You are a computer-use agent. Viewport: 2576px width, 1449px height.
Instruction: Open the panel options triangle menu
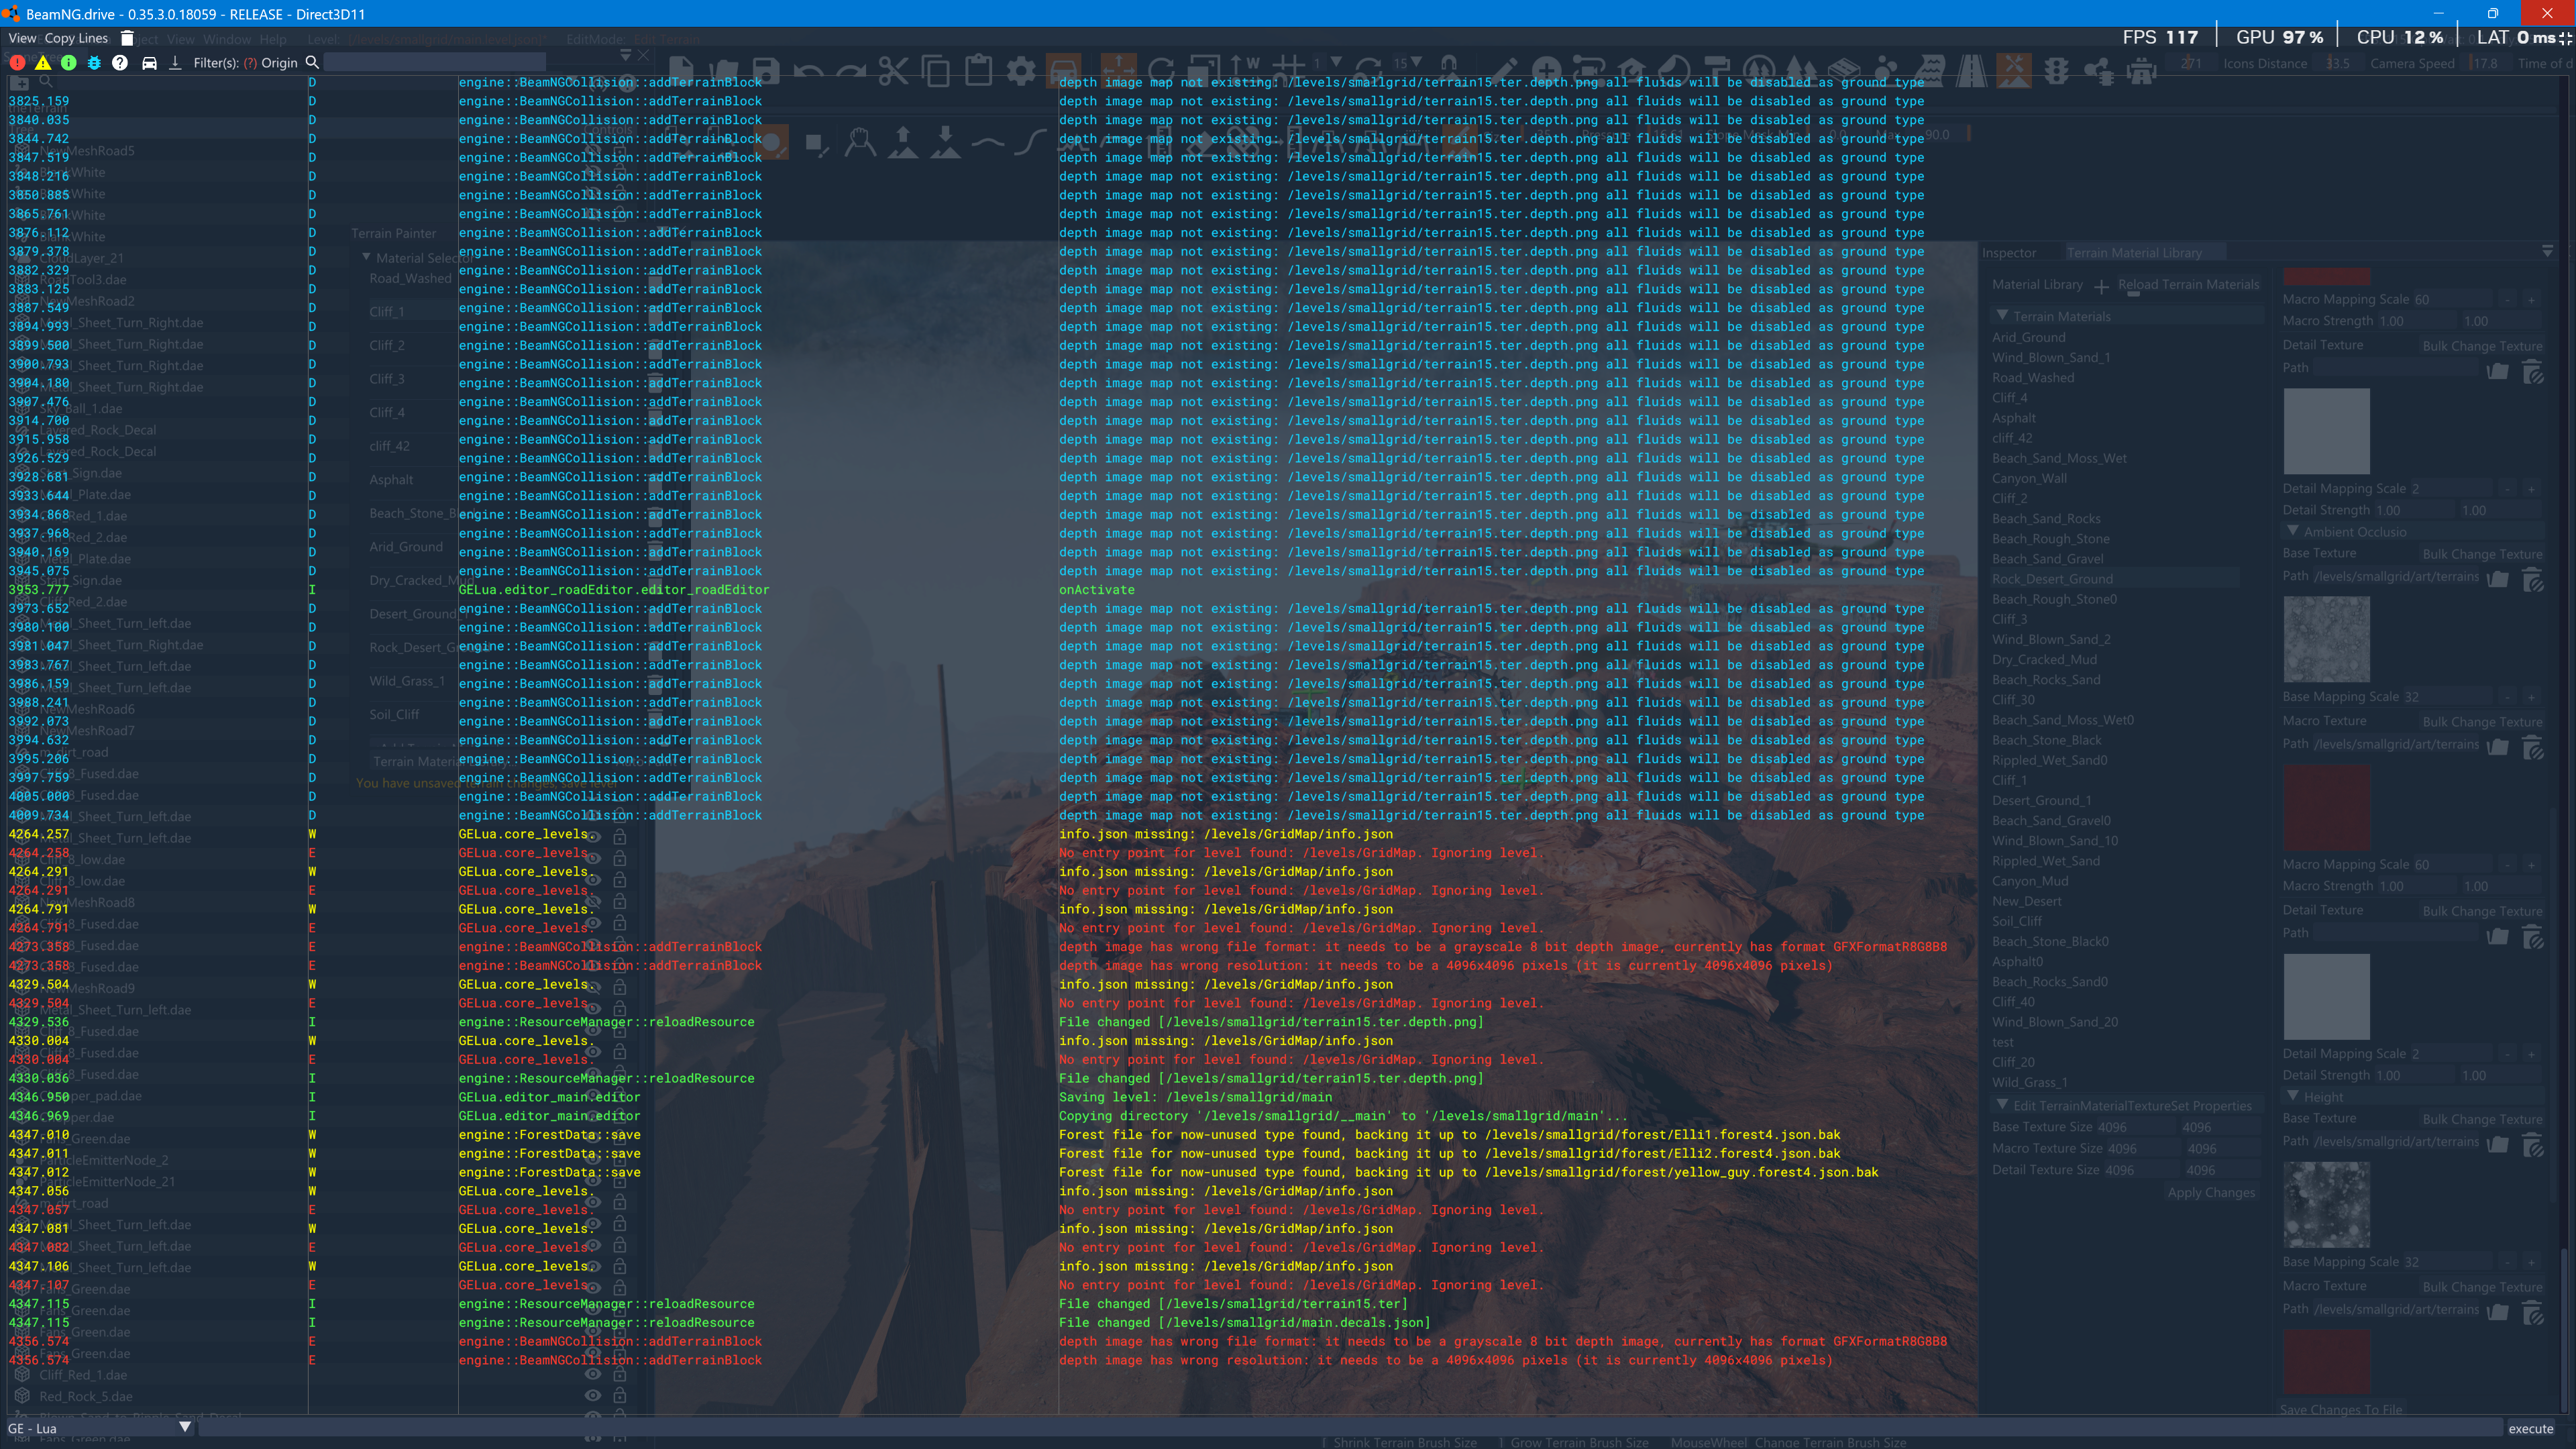point(2547,252)
